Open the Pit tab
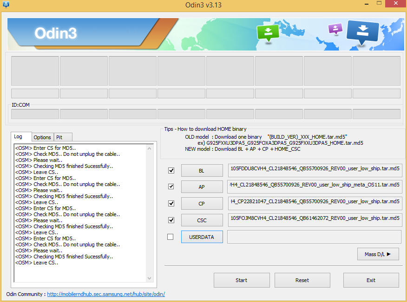Image resolution: width=407 pixels, height=302 pixels. pyautogui.click(x=63, y=137)
